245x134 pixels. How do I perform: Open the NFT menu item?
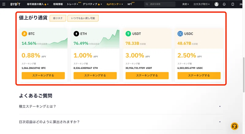tap(130, 4)
